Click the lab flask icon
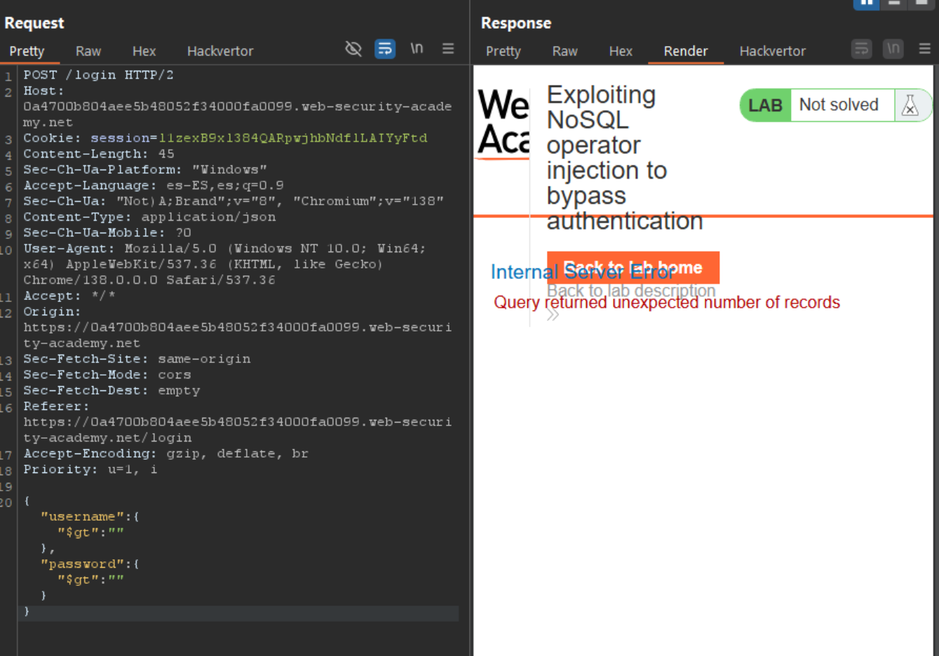The image size is (939, 656). [x=910, y=105]
